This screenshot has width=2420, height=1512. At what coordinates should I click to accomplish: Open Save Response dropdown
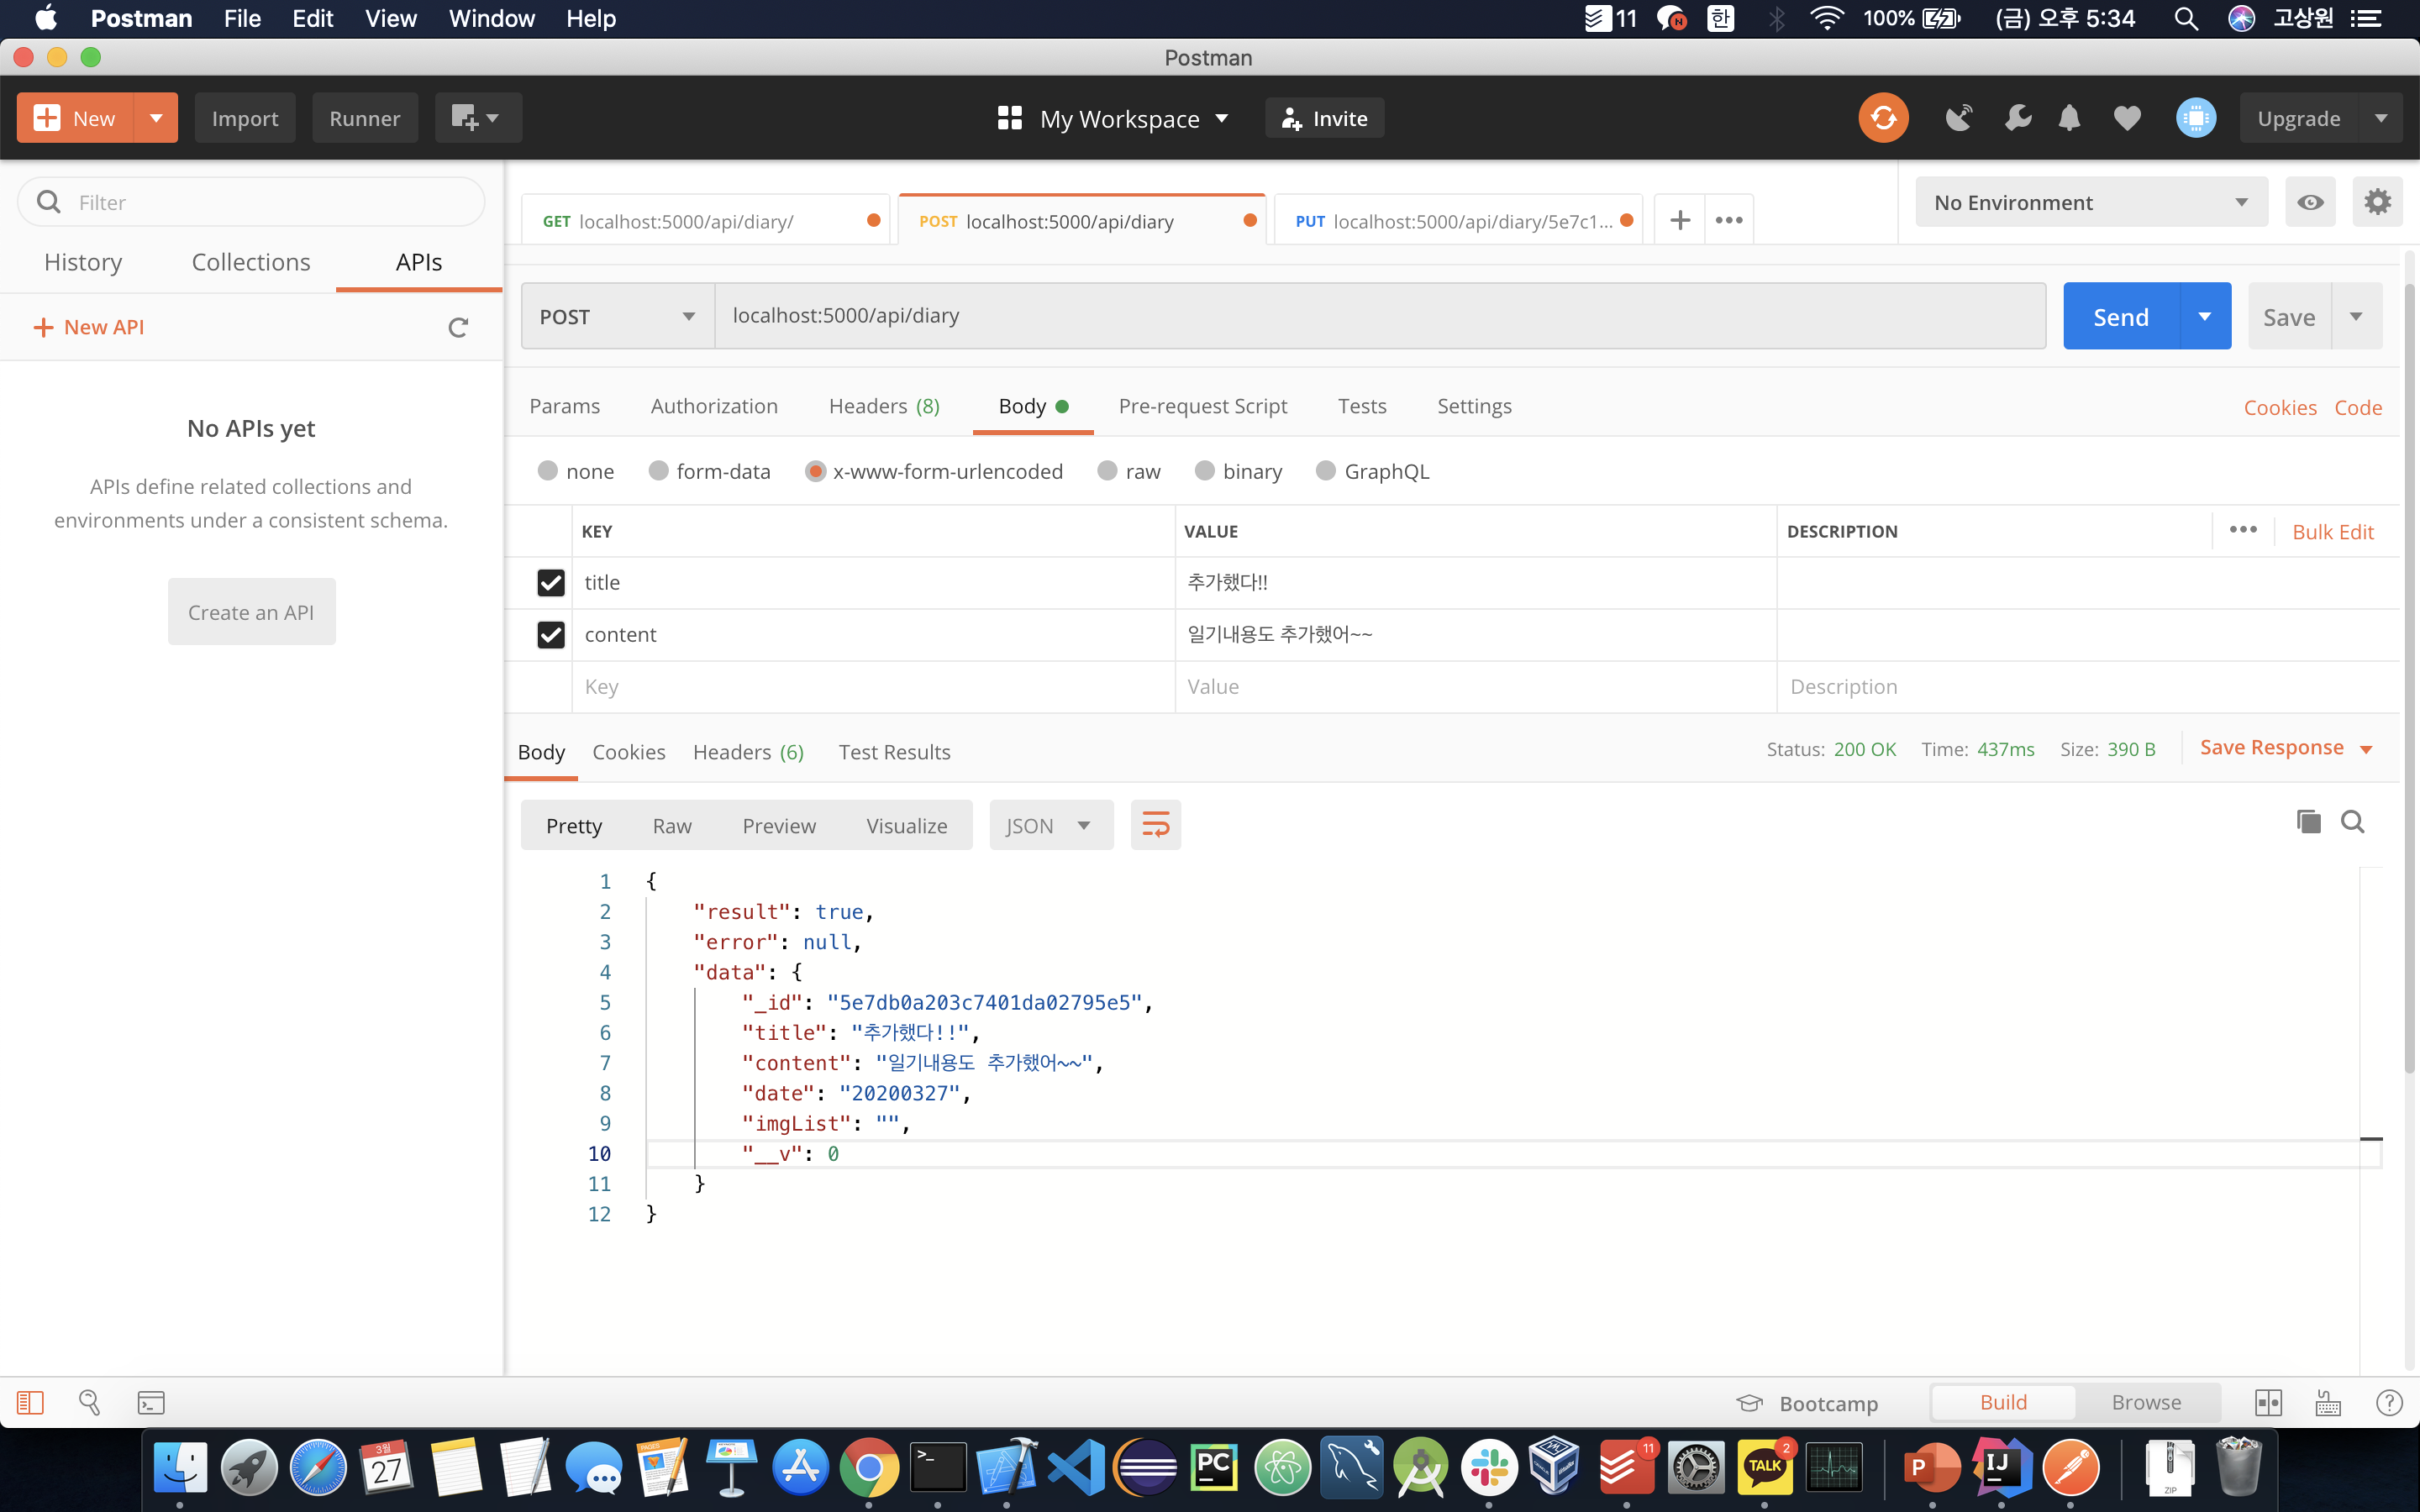2286,748
